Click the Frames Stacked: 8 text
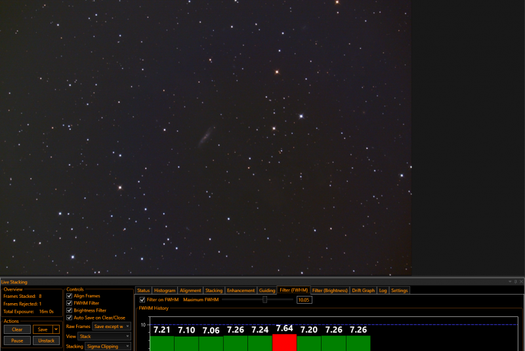This screenshot has width=525, height=351. [22, 296]
